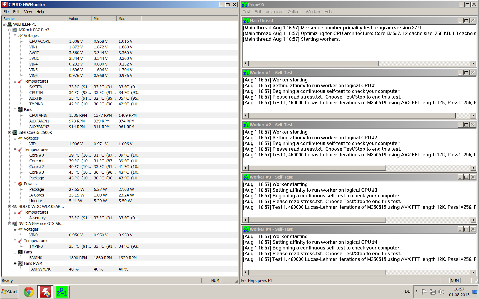Open the HWMonitor Edit menu
The height and width of the screenshot is (299, 479).
tap(16, 12)
